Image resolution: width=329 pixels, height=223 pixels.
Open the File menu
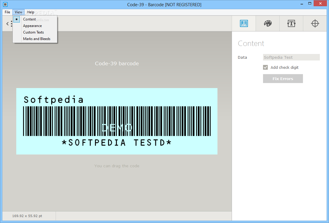point(7,12)
